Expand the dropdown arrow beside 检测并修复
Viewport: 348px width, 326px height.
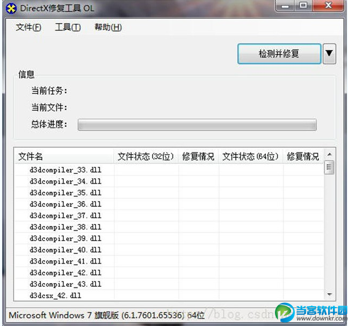[329, 54]
